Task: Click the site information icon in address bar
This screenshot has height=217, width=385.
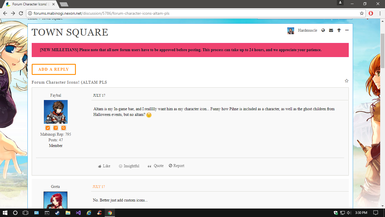Action: pyautogui.click(x=30, y=13)
